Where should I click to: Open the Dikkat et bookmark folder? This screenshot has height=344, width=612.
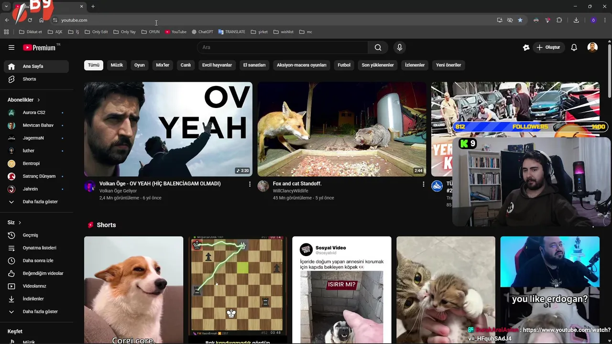30,32
